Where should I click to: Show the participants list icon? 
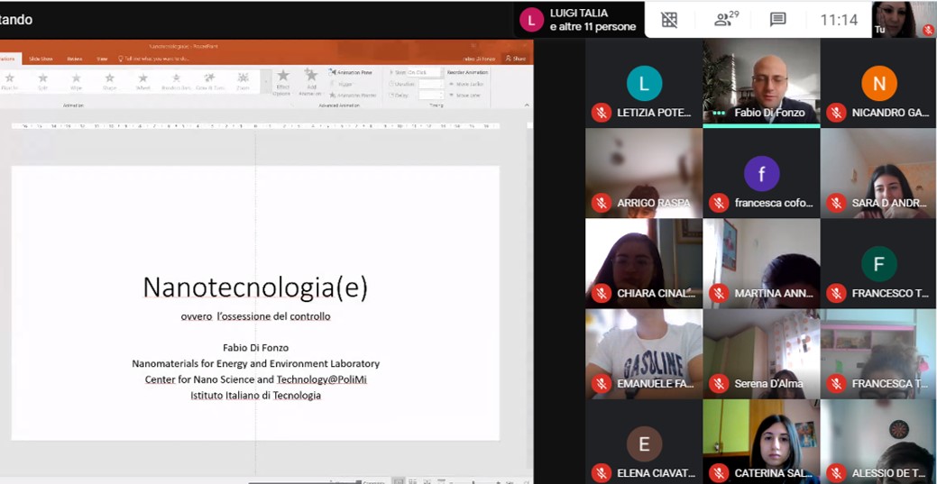point(725,20)
